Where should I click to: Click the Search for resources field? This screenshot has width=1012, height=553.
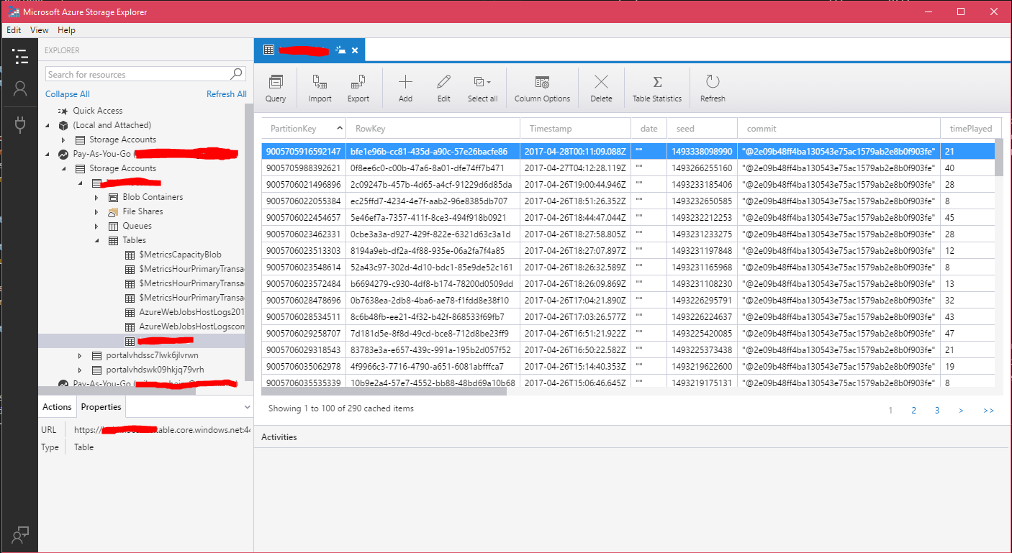coord(137,74)
